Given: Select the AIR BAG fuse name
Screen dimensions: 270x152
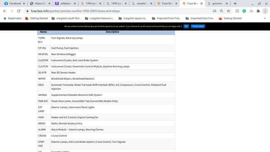Looking at the screenshot, I should [x=42, y=95].
